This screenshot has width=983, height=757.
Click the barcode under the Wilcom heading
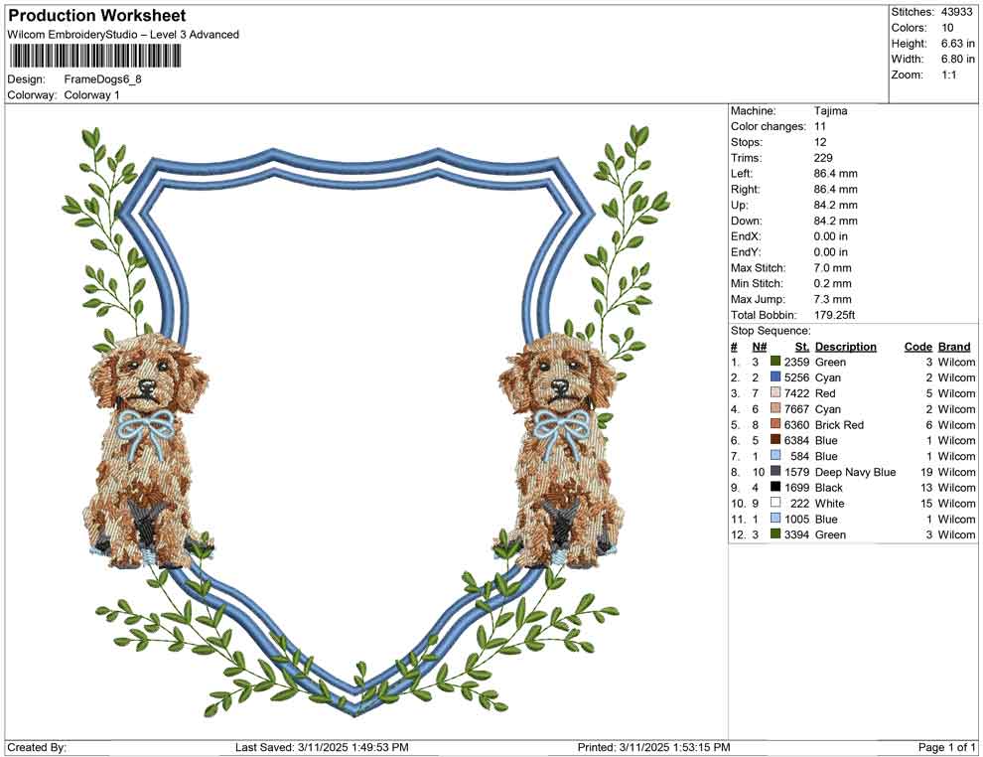(x=94, y=57)
